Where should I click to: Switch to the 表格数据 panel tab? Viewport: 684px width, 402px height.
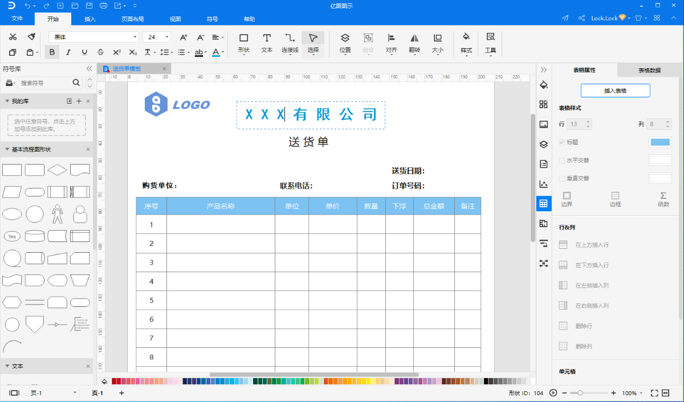[649, 70]
